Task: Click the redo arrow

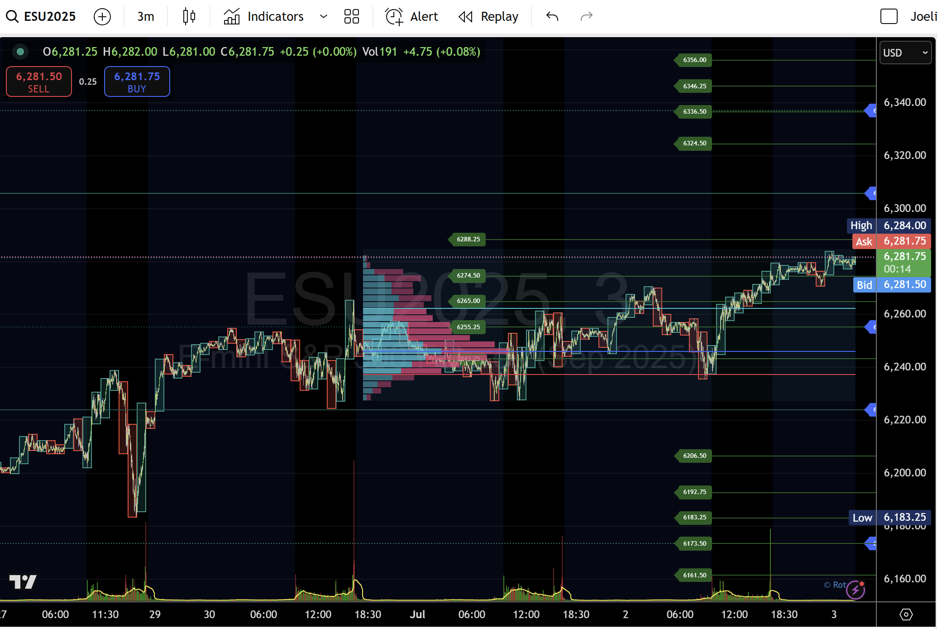Action: pyautogui.click(x=586, y=17)
